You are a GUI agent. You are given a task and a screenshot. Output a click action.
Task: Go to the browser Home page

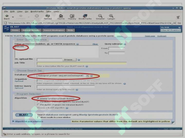click(61, 17)
